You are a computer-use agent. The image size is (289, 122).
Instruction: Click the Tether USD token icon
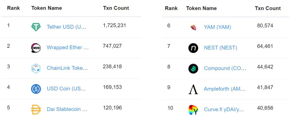[36, 26]
